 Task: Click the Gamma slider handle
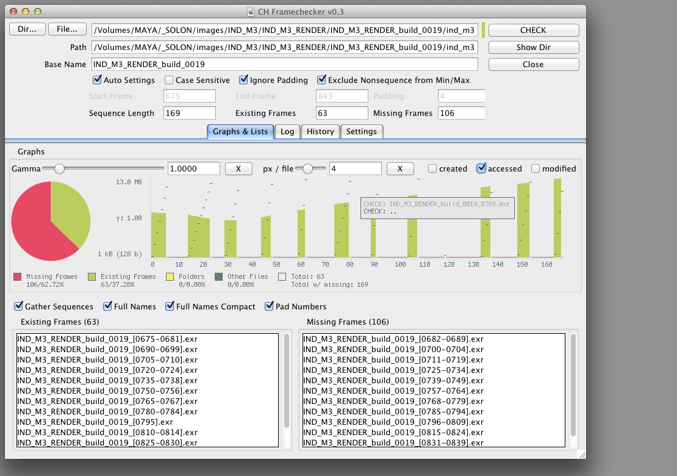59,168
